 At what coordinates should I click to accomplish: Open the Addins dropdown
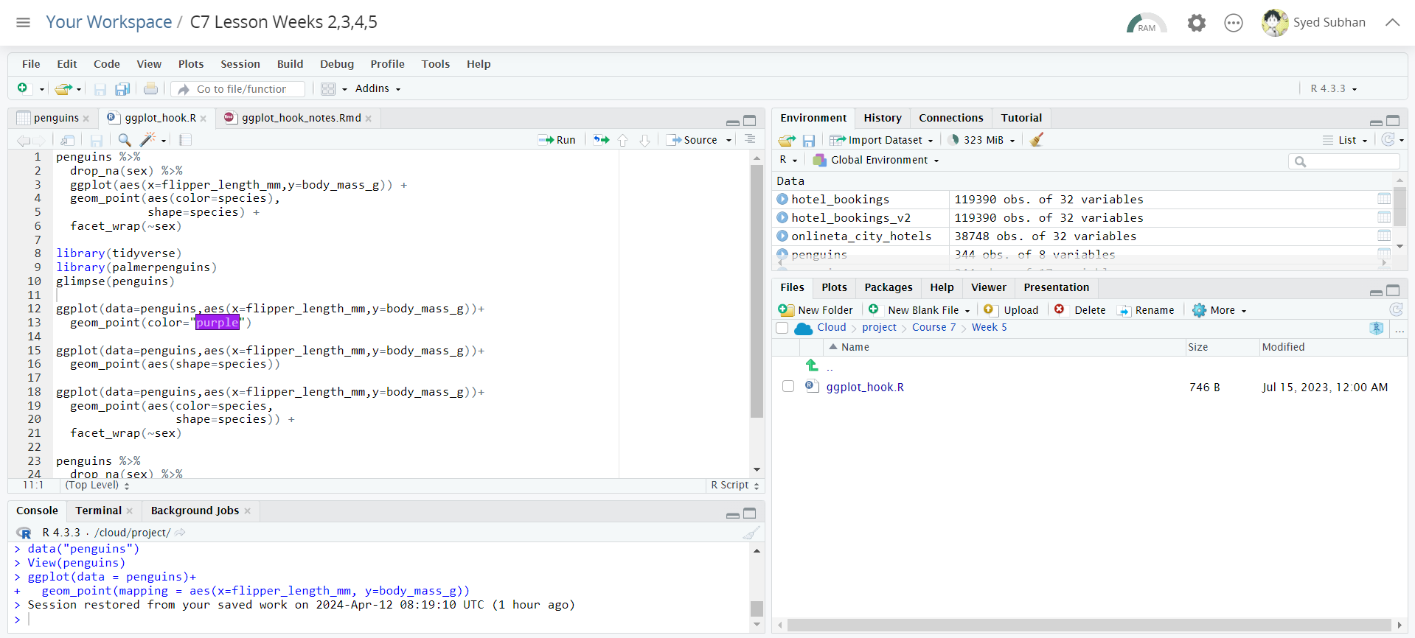[378, 88]
